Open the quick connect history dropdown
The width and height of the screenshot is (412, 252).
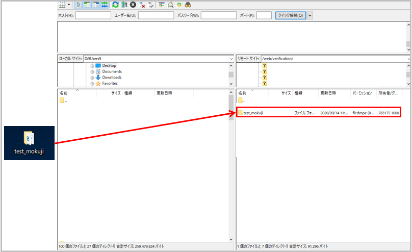pos(310,16)
